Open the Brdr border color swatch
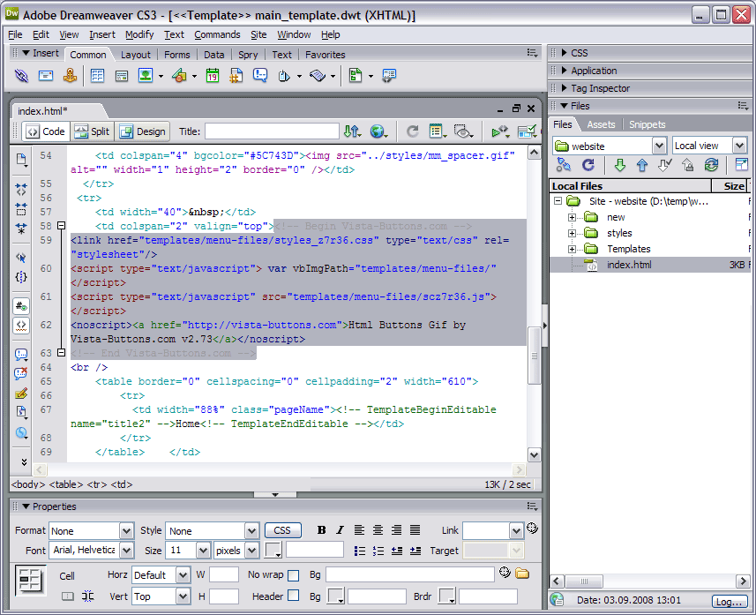Image resolution: width=756 pixels, height=615 pixels. pyautogui.click(x=447, y=596)
